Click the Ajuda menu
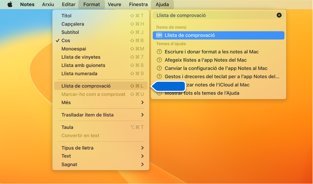Screen dimensions: 313x184 (x=162, y=5)
